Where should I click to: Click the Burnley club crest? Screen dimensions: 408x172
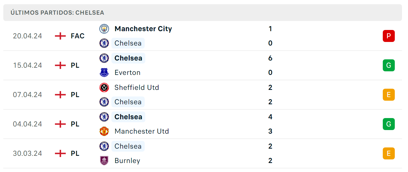click(x=104, y=161)
